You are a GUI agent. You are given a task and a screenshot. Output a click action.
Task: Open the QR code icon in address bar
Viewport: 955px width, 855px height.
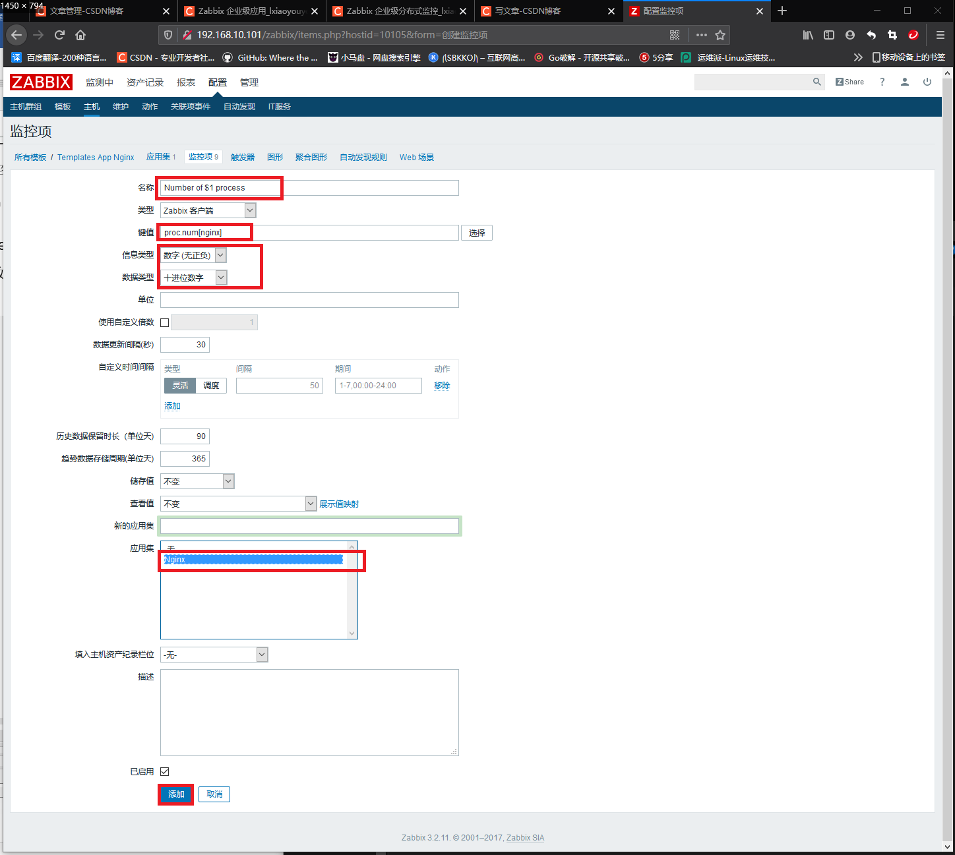click(675, 35)
